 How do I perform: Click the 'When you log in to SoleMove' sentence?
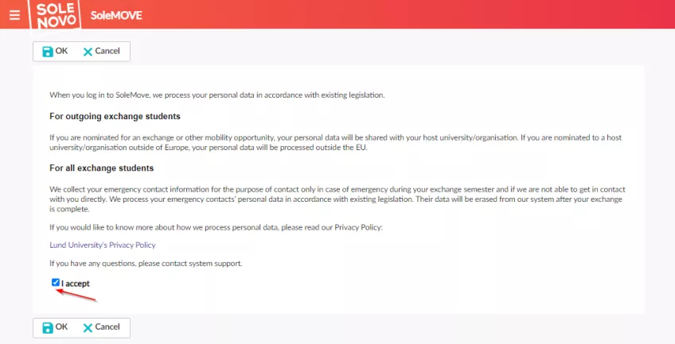217,95
